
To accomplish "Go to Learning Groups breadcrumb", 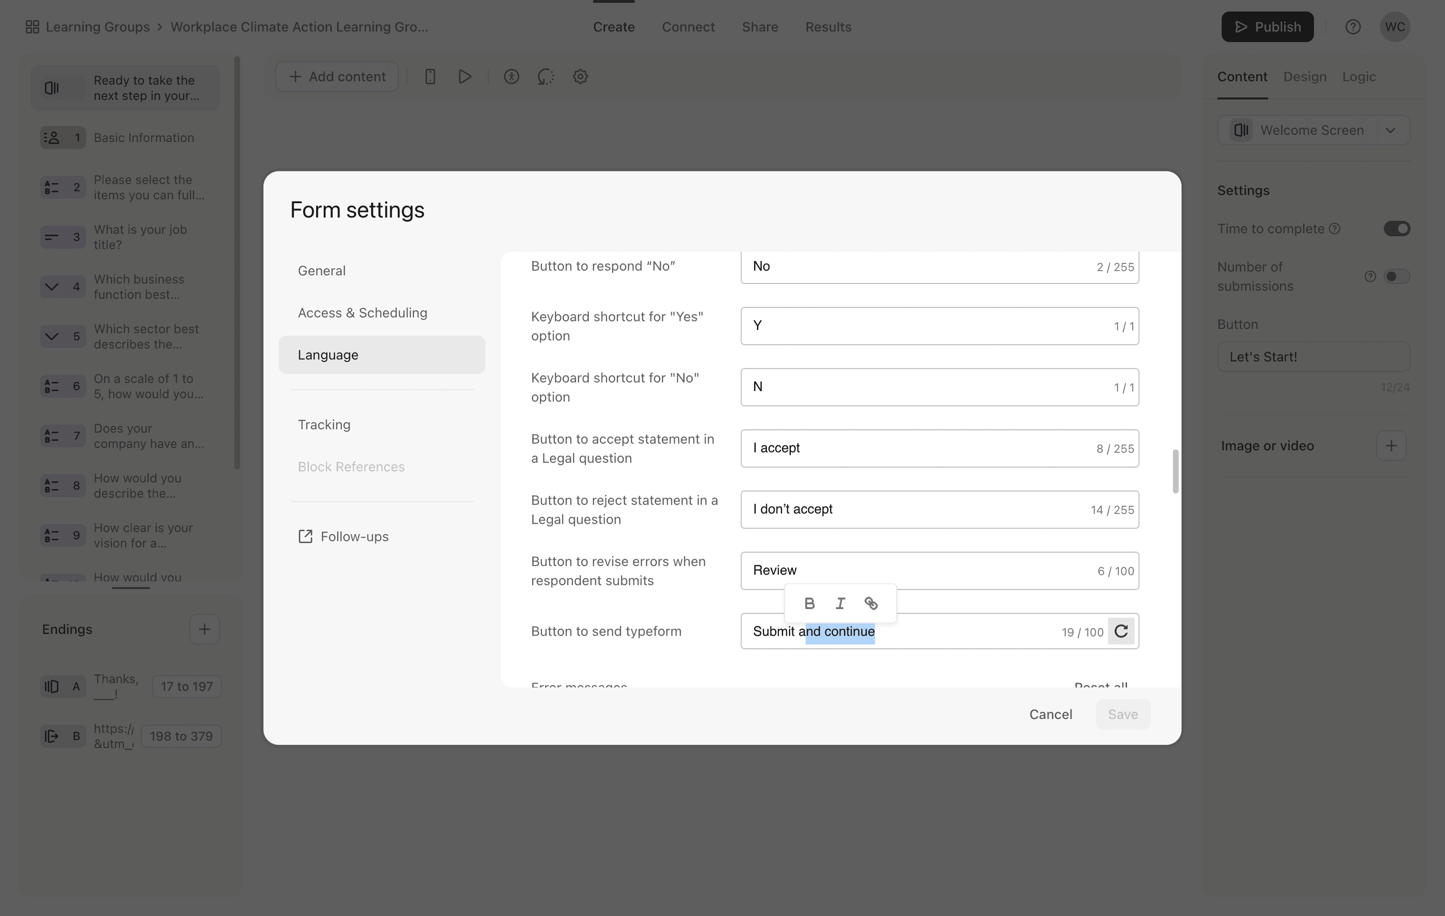I will point(98,27).
